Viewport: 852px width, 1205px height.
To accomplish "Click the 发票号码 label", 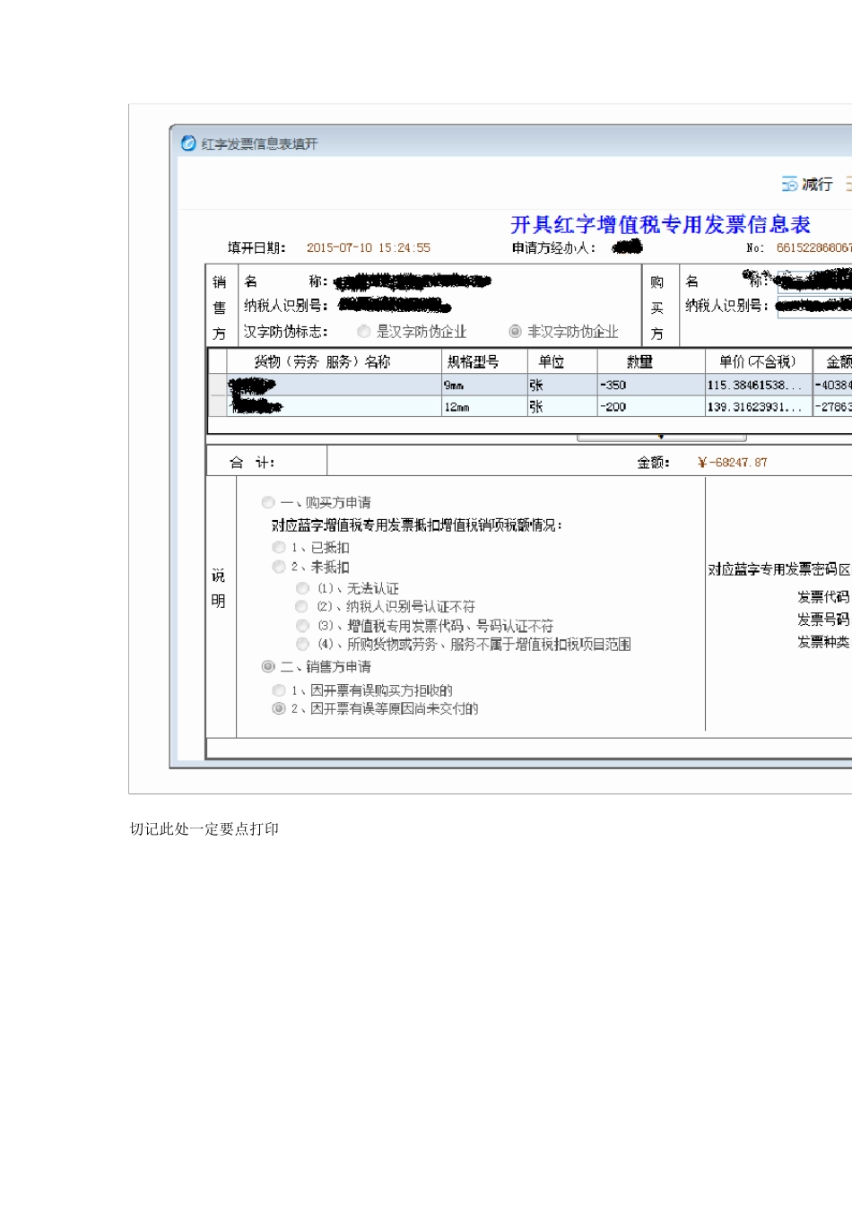I will point(822,620).
